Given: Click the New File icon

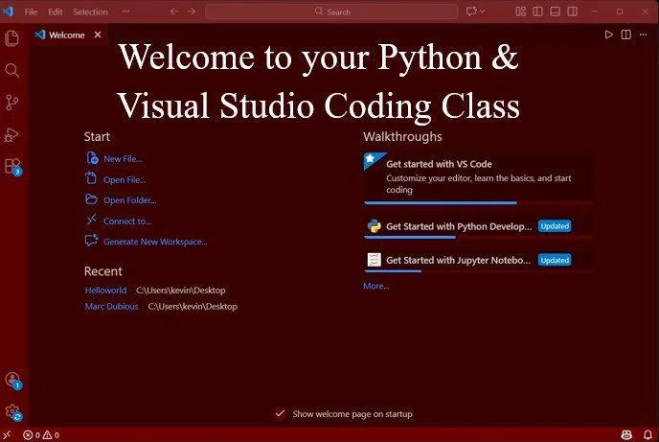Looking at the screenshot, I should click(92, 158).
